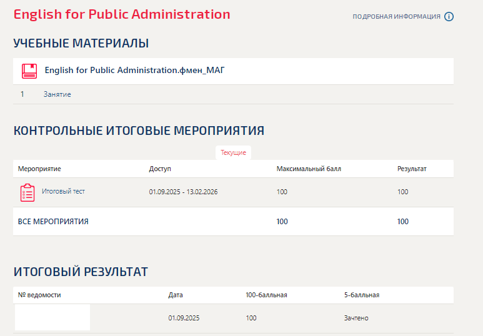Click the red book icon in study materials
The image size is (483, 336).
(29, 71)
